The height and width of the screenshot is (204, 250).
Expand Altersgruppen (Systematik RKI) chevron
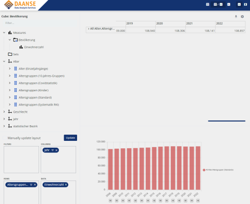click(10, 104)
